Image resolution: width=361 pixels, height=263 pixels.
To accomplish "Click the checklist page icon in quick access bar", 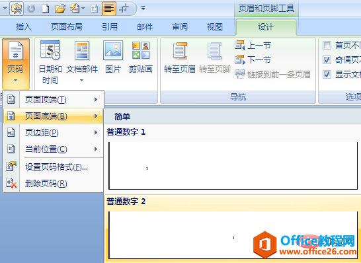I will (95, 9).
